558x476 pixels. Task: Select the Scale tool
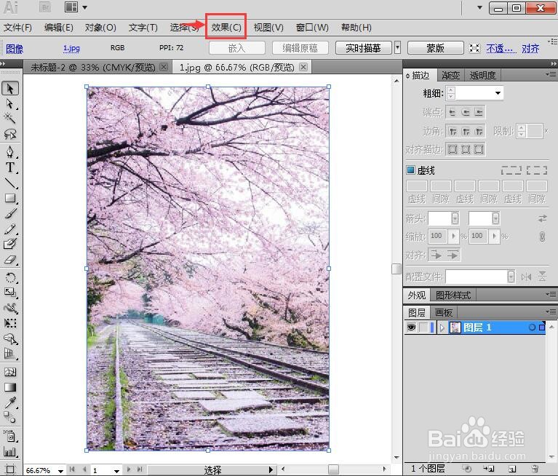point(10,293)
